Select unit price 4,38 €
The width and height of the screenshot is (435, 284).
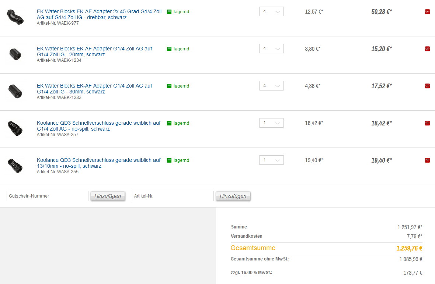point(313,86)
